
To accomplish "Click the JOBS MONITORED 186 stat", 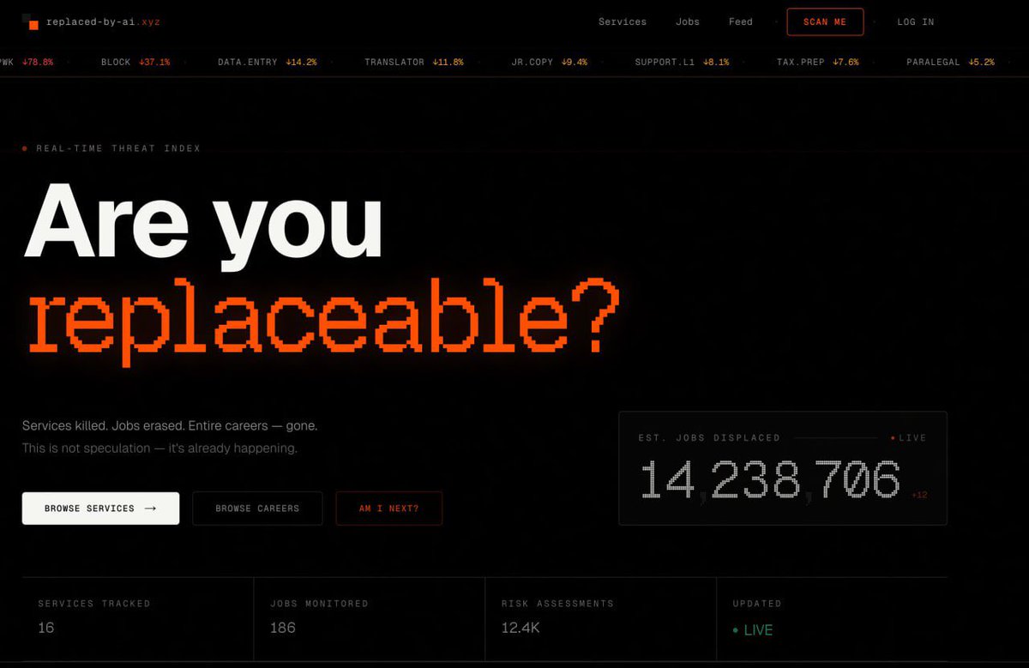I will point(369,618).
